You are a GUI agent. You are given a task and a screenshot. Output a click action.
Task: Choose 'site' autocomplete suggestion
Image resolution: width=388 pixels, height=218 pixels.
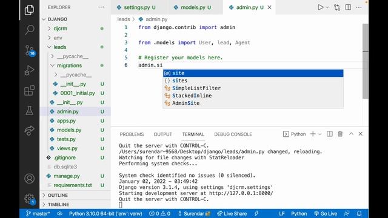click(253, 73)
